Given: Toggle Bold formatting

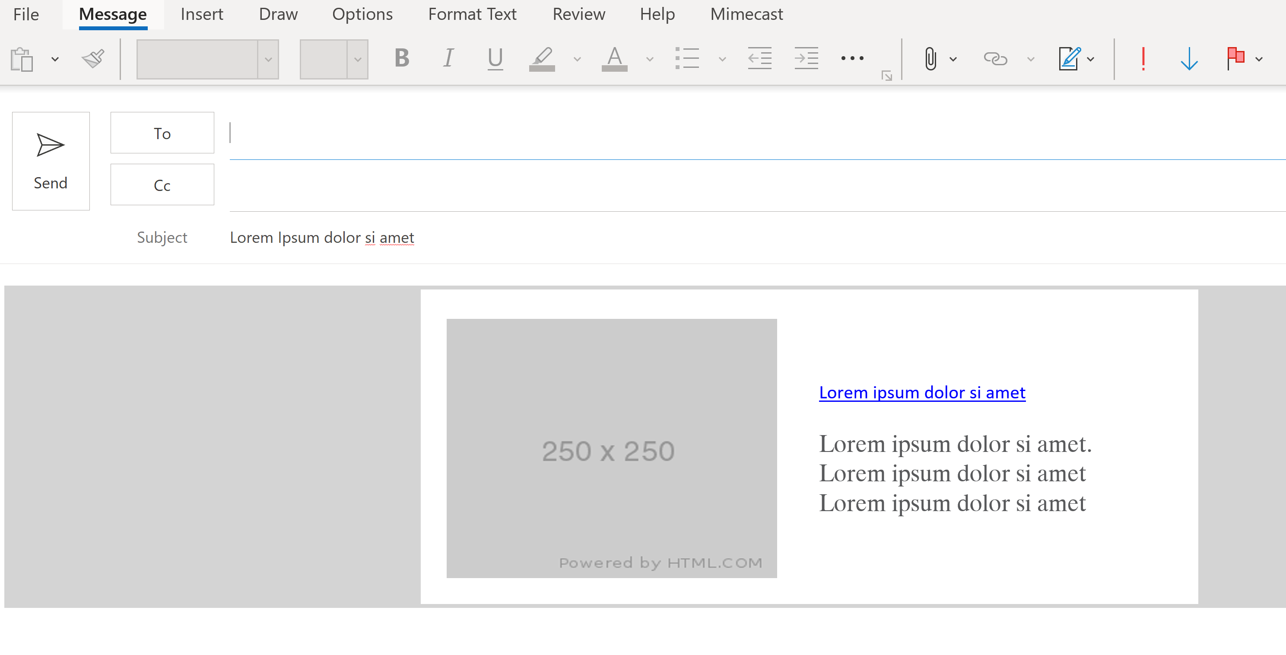Looking at the screenshot, I should tap(401, 58).
